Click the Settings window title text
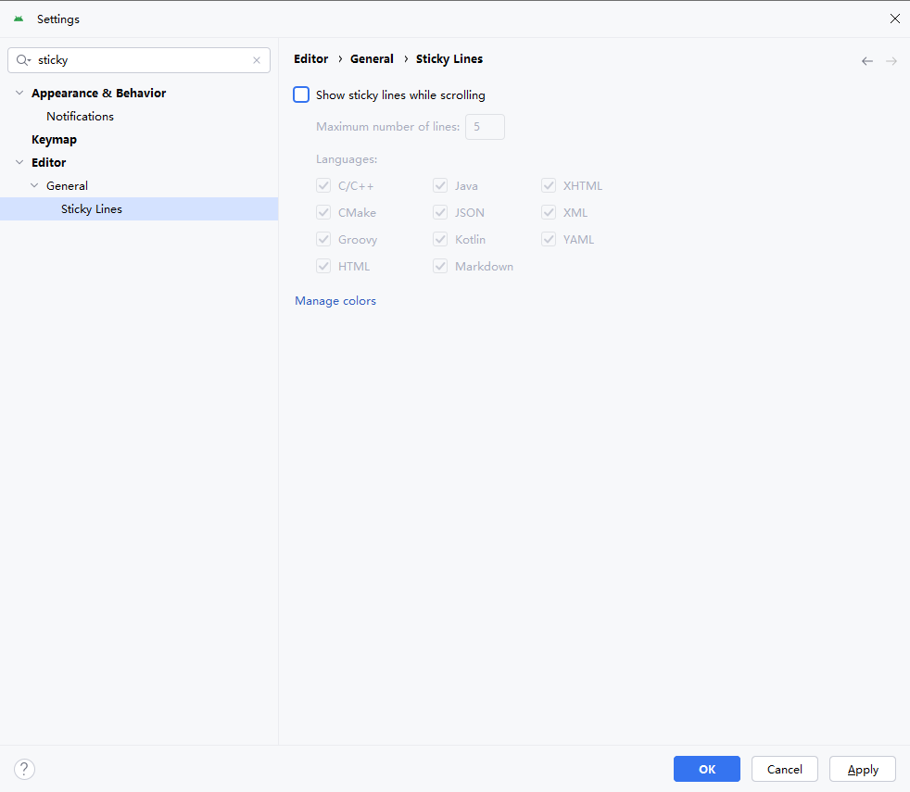The image size is (910, 792). 58,19
